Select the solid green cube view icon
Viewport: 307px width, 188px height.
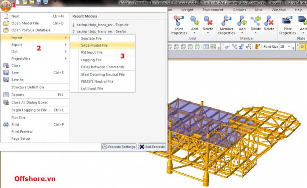pos(197,46)
